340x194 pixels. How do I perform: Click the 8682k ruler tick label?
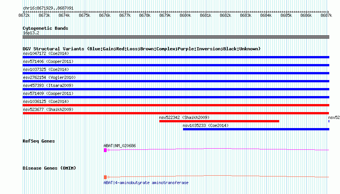[x=225, y=15]
